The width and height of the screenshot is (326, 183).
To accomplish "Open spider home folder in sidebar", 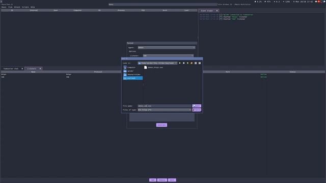I will tap(128, 71).
